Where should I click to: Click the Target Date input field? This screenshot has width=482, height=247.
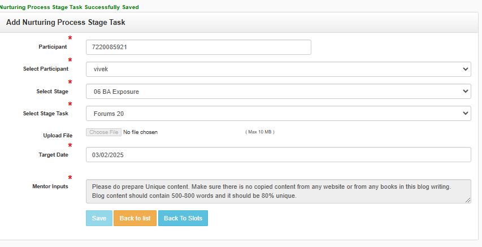278,155
